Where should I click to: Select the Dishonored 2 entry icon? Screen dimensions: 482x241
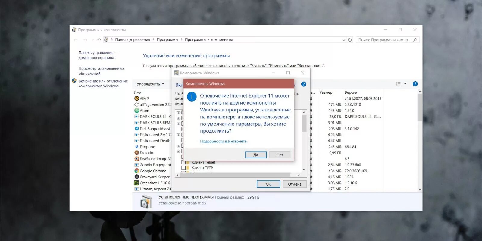click(136, 135)
